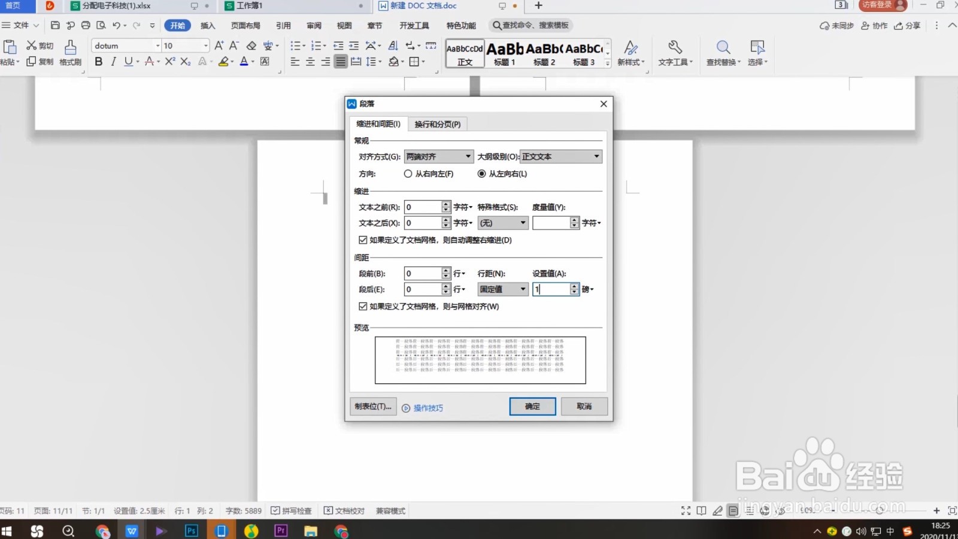Click the subscript X₂ icon
The width and height of the screenshot is (958, 539).
(x=186, y=62)
